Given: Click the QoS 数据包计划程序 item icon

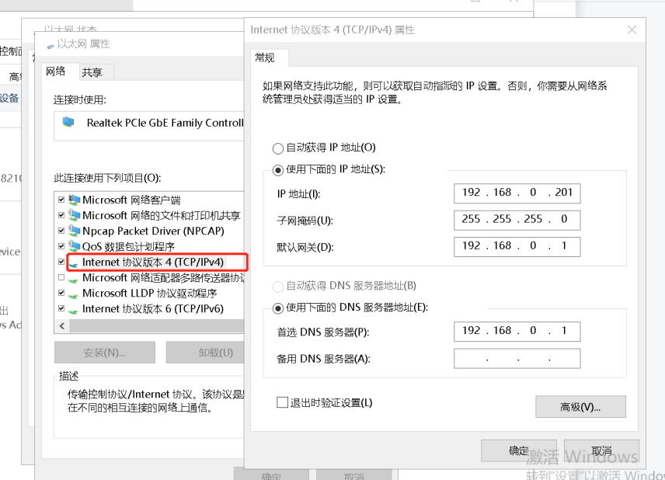Looking at the screenshot, I should tap(74, 247).
